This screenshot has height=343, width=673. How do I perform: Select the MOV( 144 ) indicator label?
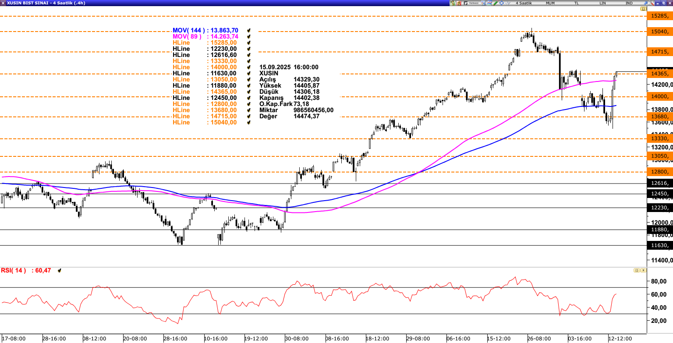[x=188, y=31]
